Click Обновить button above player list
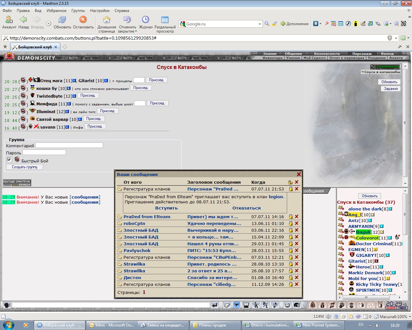This screenshot has height=330, width=412. click(370, 196)
